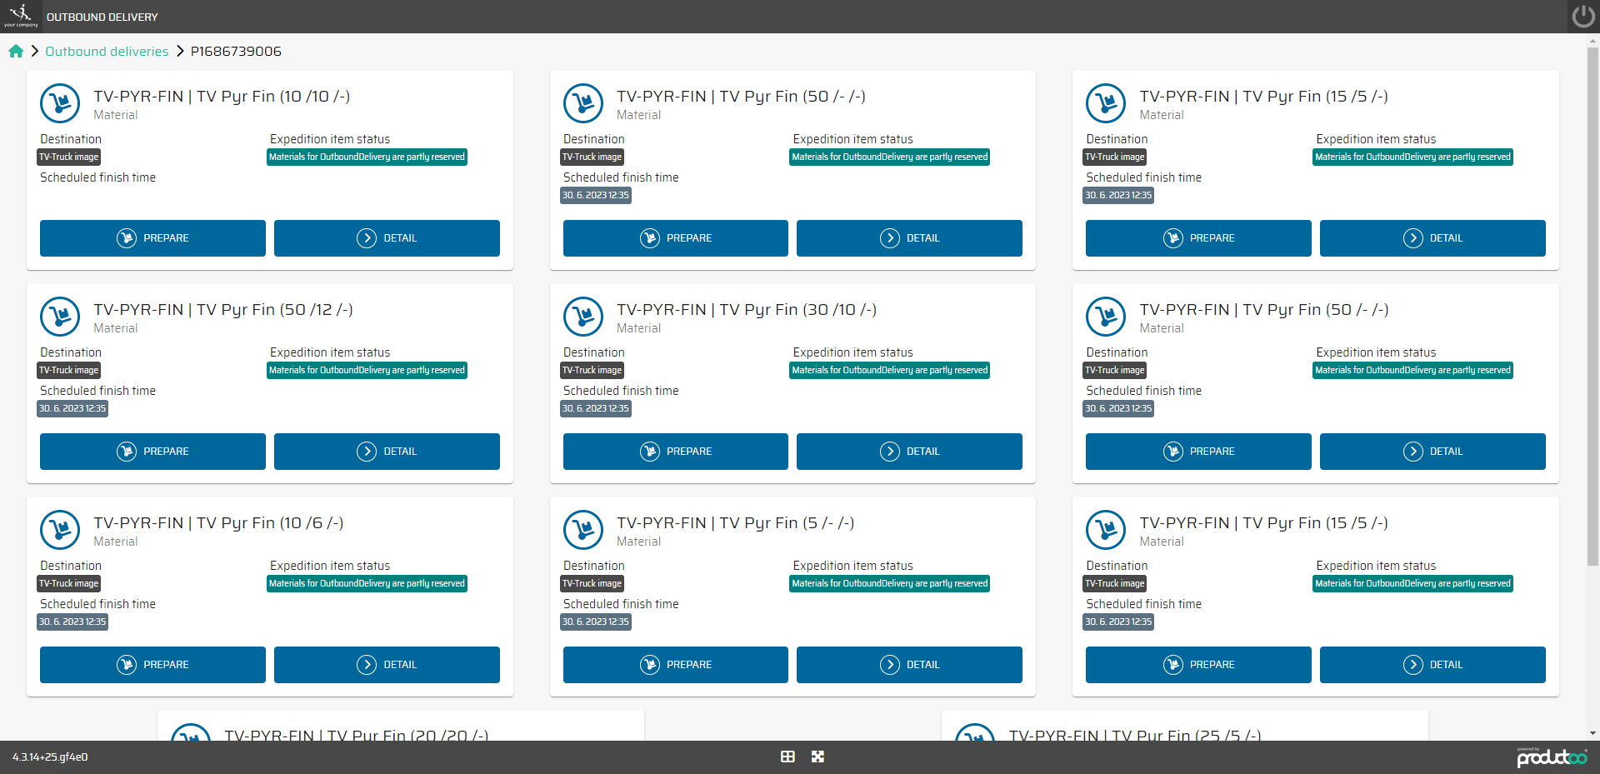The image size is (1600, 774).
Task: Select P1686739006 breadcrumb item
Action: click(x=236, y=52)
